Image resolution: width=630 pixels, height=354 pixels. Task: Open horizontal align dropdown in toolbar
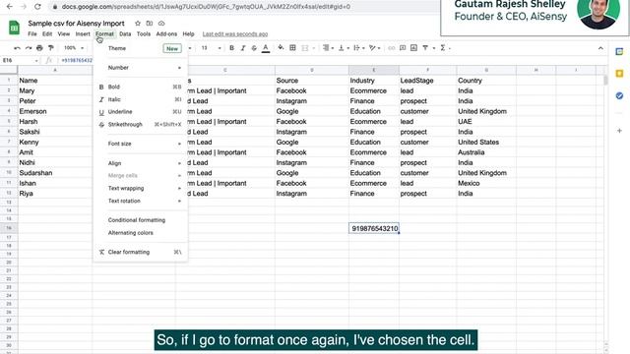coord(328,48)
